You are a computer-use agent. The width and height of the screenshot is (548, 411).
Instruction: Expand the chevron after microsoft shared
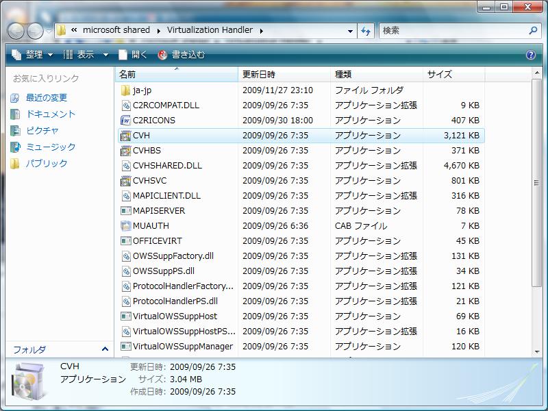coord(158,31)
